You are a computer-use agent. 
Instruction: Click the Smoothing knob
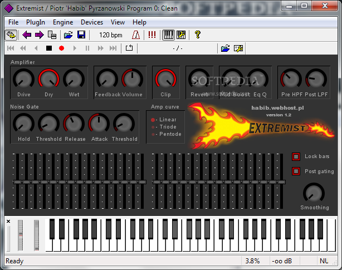click(x=314, y=193)
